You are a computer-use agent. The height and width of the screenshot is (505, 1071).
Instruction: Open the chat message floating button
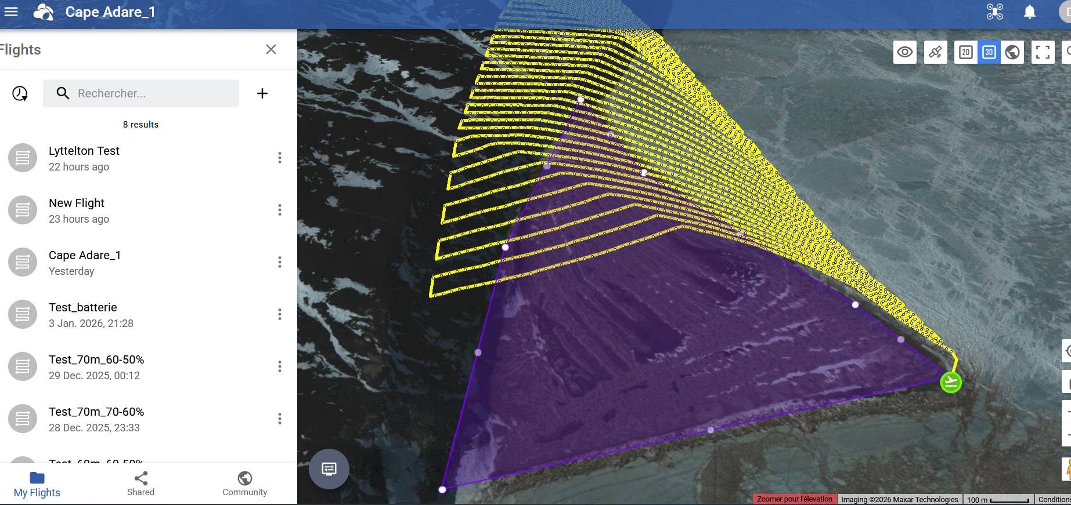click(x=329, y=468)
